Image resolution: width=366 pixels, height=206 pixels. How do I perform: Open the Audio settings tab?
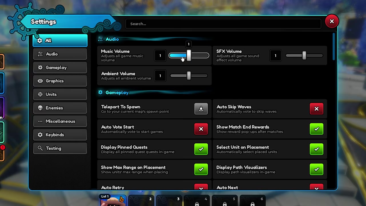click(60, 54)
